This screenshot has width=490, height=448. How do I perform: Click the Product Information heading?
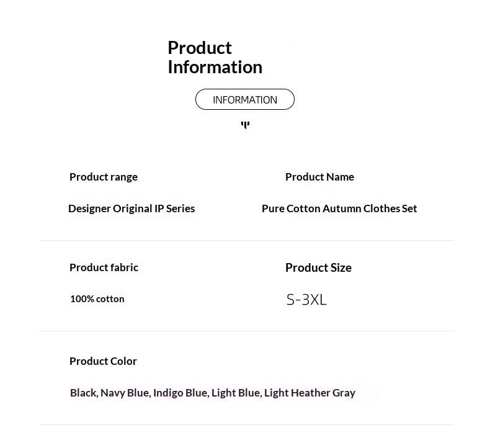click(x=215, y=57)
